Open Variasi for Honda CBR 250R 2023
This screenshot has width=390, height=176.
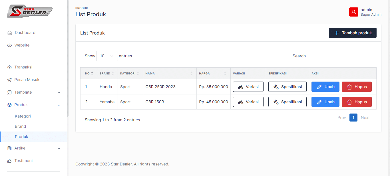[248, 87]
